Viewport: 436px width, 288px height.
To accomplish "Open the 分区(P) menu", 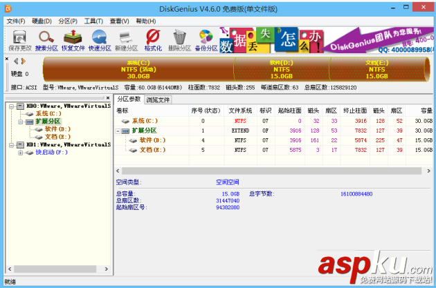I will pyautogui.click(x=68, y=21).
